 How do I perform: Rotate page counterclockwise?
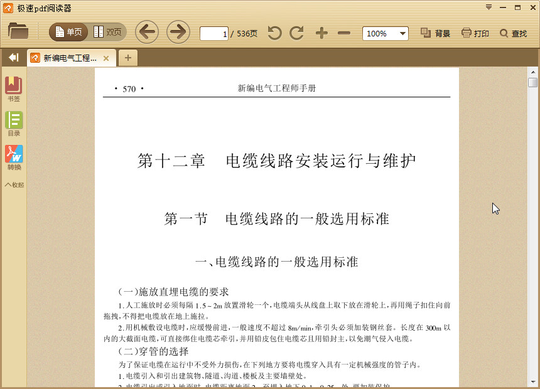click(274, 33)
